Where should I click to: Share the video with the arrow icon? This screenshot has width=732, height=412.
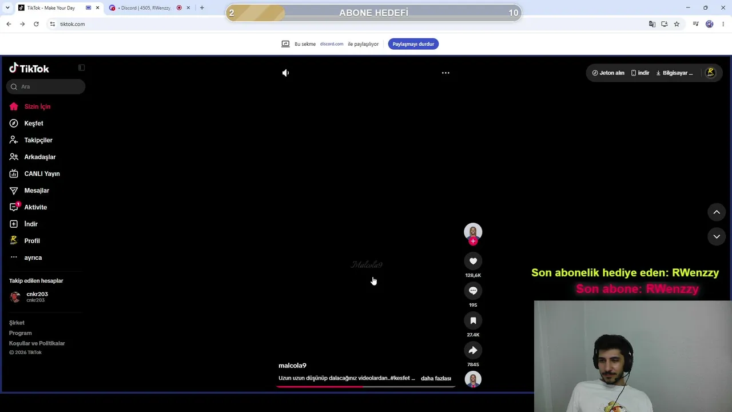(473, 350)
